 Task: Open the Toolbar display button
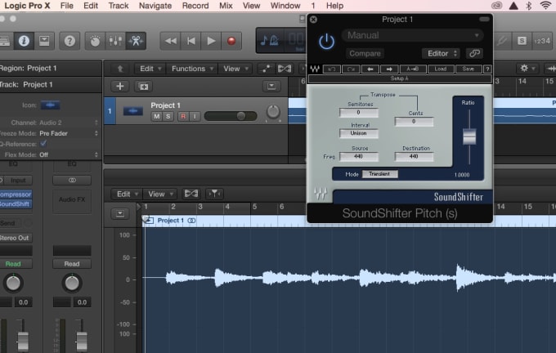44,41
